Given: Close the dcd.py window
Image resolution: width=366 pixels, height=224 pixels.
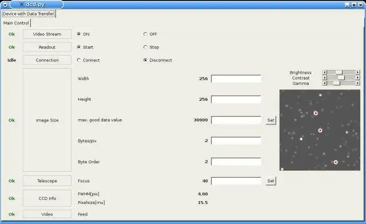Looking at the screenshot, I should [360, 5].
